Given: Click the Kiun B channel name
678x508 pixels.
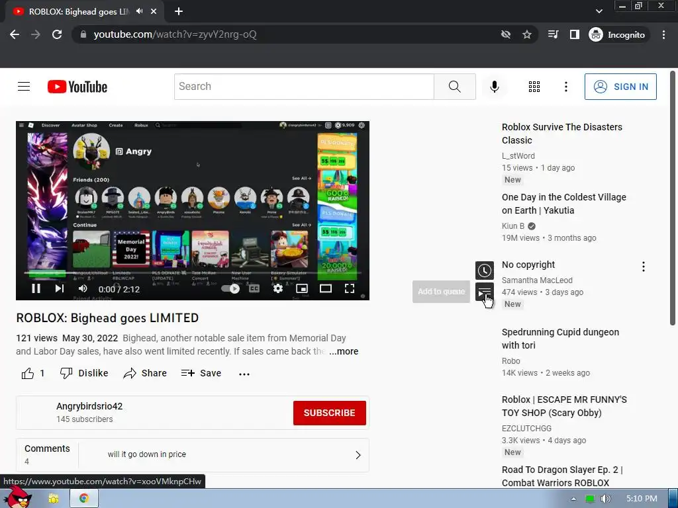Looking at the screenshot, I should pos(513,226).
